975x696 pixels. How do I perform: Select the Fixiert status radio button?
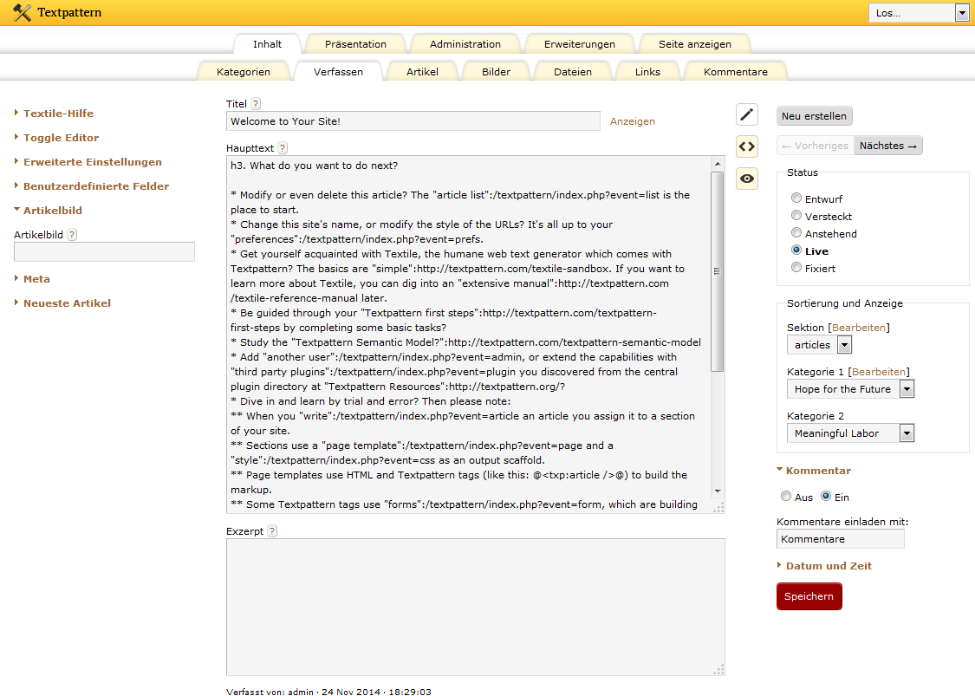(796, 268)
